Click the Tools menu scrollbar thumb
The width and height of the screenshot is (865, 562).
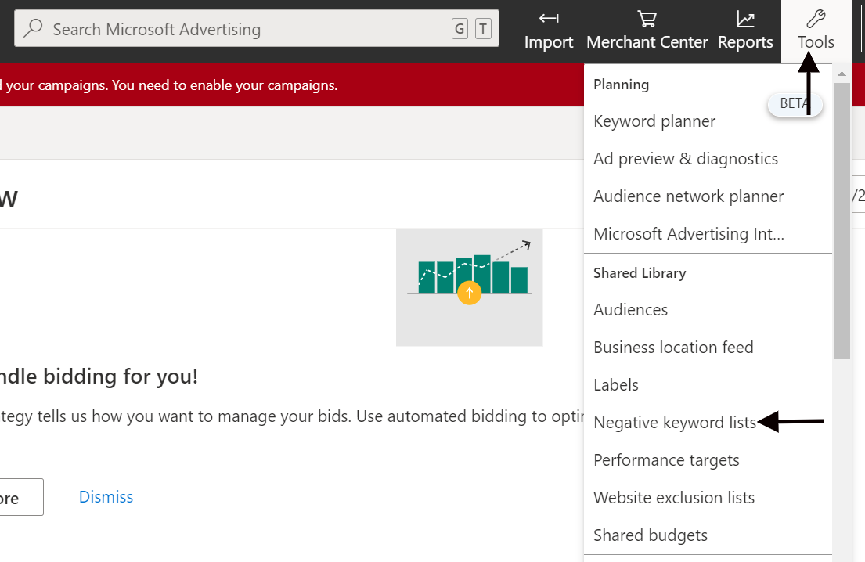click(842, 221)
